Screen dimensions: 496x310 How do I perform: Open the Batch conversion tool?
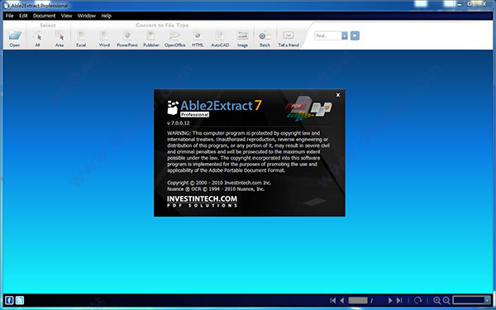tap(265, 39)
